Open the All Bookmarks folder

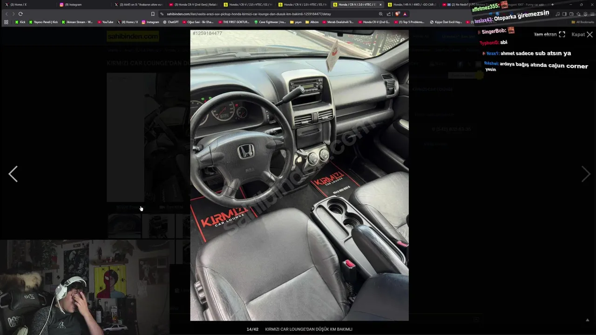(582, 22)
